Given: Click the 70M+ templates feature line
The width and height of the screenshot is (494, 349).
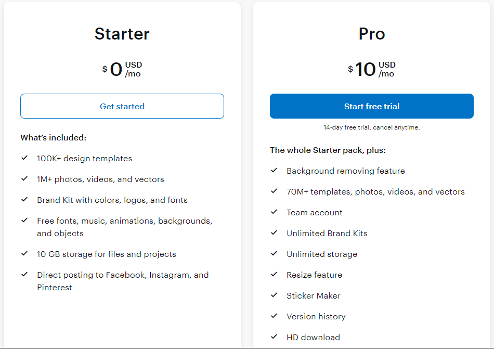Looking at the screenshot, I should click(375, 191).
